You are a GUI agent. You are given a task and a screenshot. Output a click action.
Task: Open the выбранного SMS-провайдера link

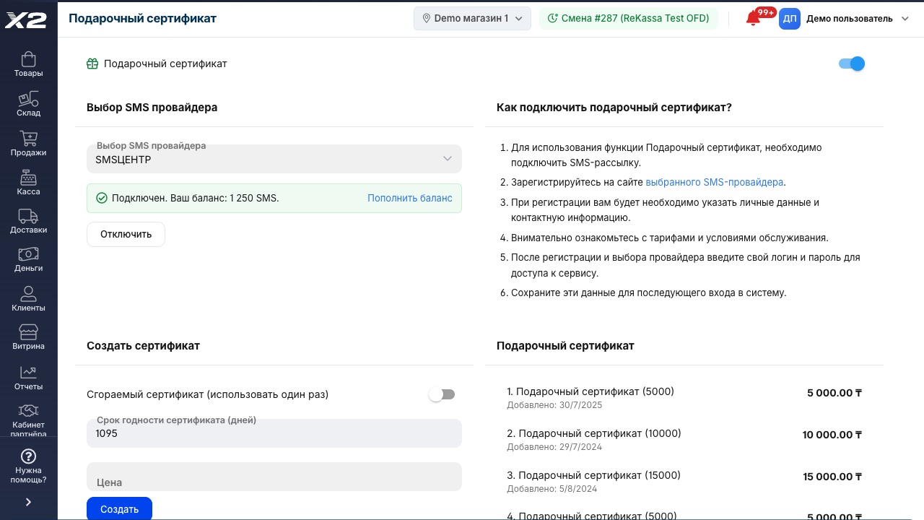pos(714,182)
